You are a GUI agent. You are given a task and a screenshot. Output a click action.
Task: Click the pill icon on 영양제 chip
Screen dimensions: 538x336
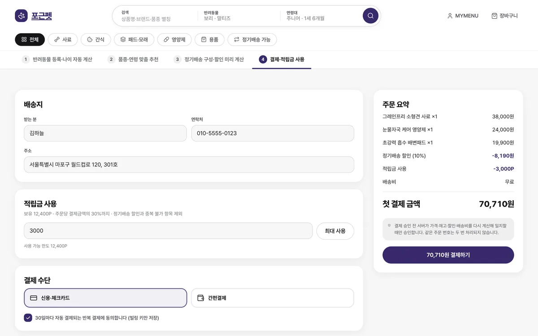(x=166, y=39)
